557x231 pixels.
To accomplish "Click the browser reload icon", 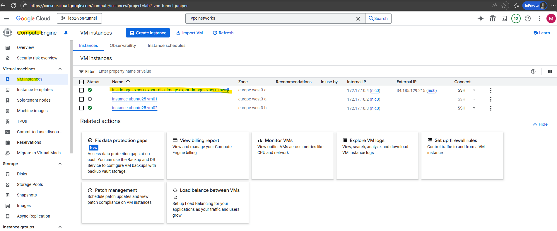I will (13, 6).
